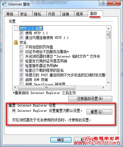123x147 pixels.
Task: Select the 安全 category heading
Action: (23, 42)
